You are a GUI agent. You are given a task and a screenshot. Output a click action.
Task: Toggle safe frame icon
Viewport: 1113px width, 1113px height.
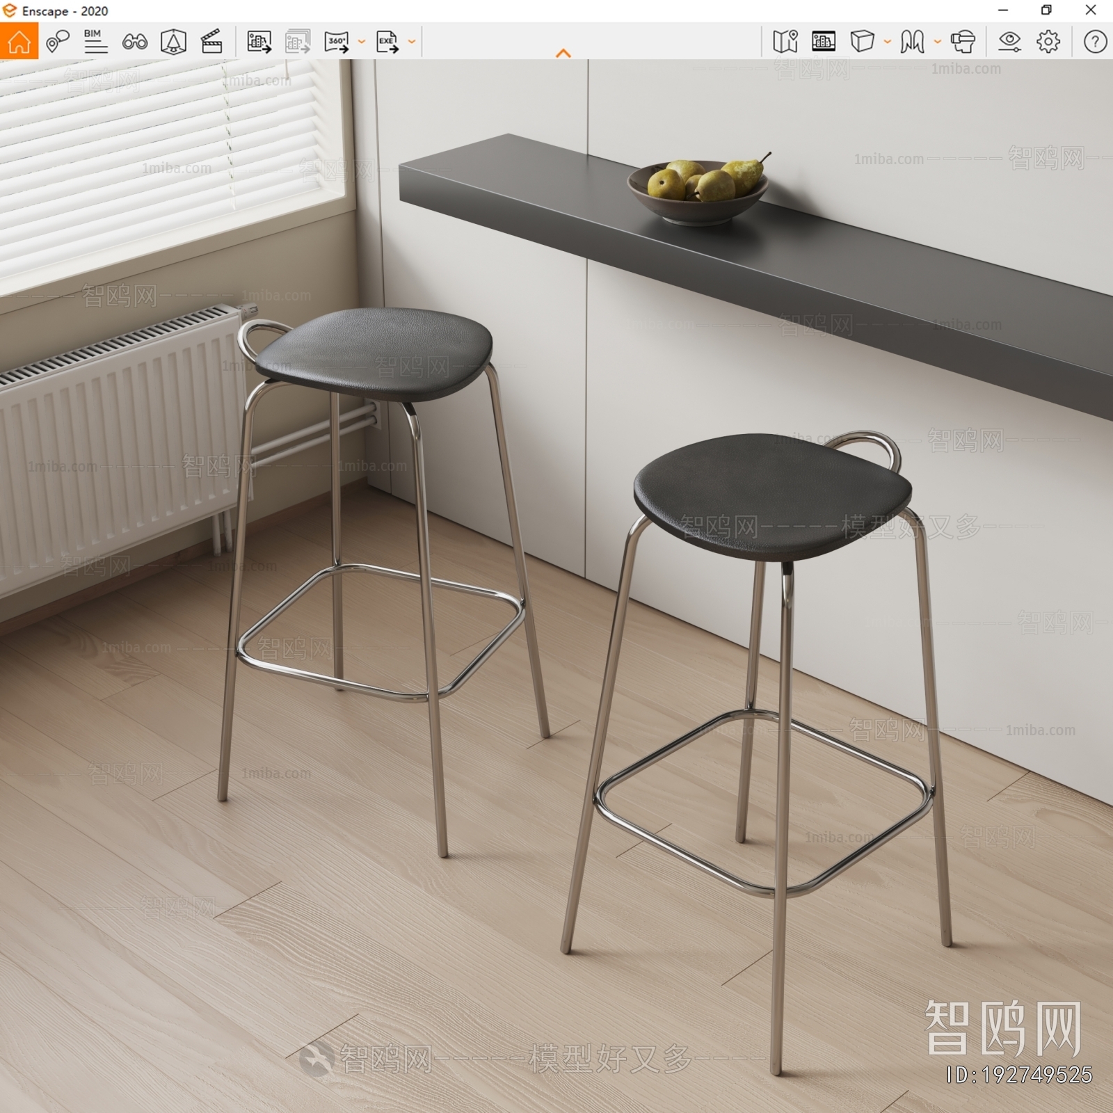click(173, 42)
